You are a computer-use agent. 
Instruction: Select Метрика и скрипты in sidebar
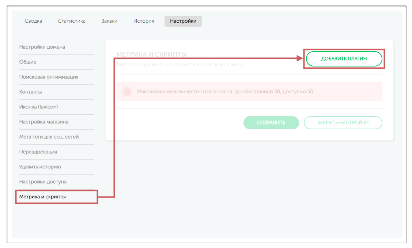(x=42, y=197)
